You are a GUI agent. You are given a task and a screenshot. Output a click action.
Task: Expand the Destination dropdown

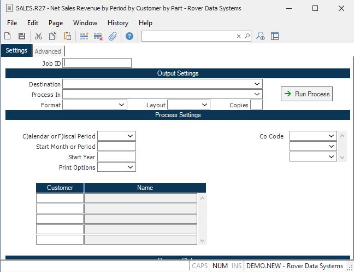point(257,84)
